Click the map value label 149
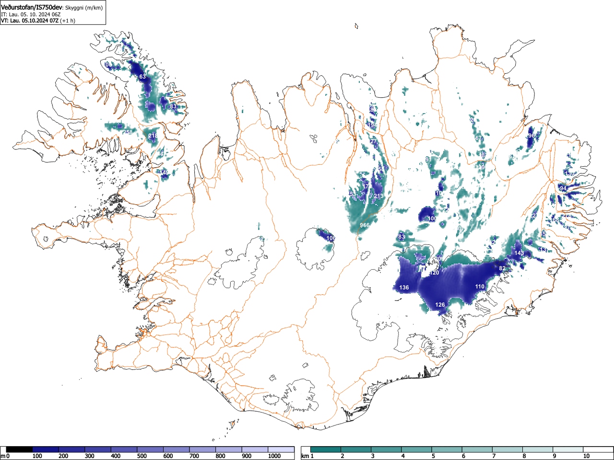Screen dimensions: 614x460 pyautogui.click(x=165, y=172)
